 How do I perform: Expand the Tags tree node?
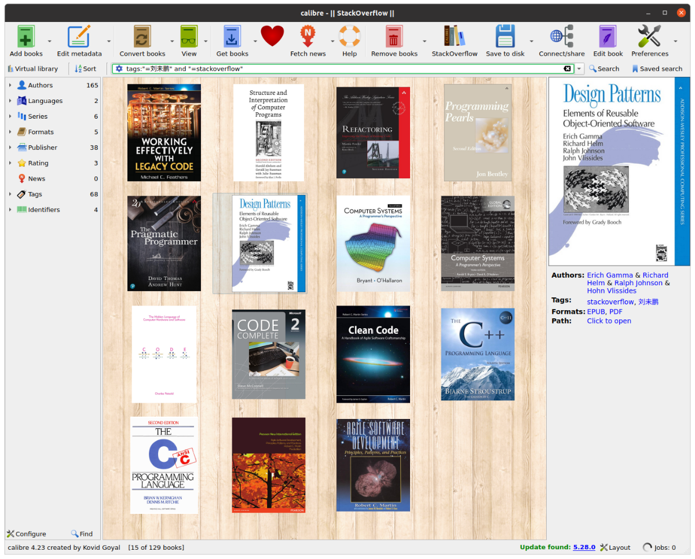[x=10, y=194]
